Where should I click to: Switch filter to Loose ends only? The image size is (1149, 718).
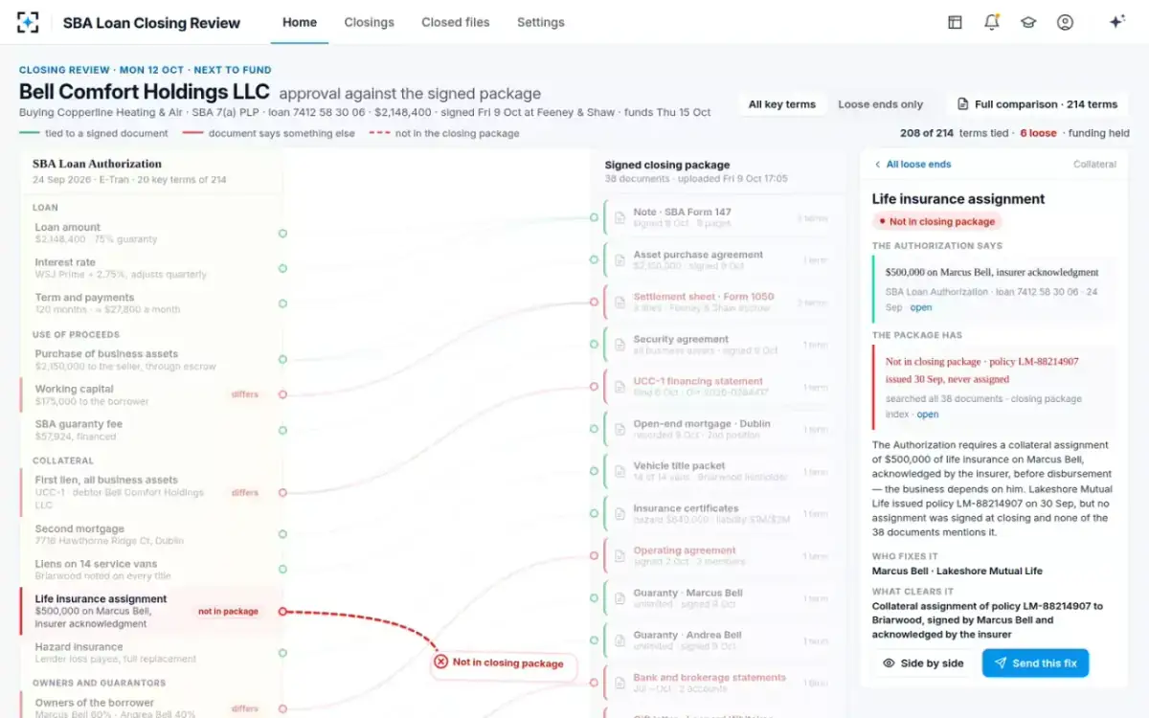[881, 104]
